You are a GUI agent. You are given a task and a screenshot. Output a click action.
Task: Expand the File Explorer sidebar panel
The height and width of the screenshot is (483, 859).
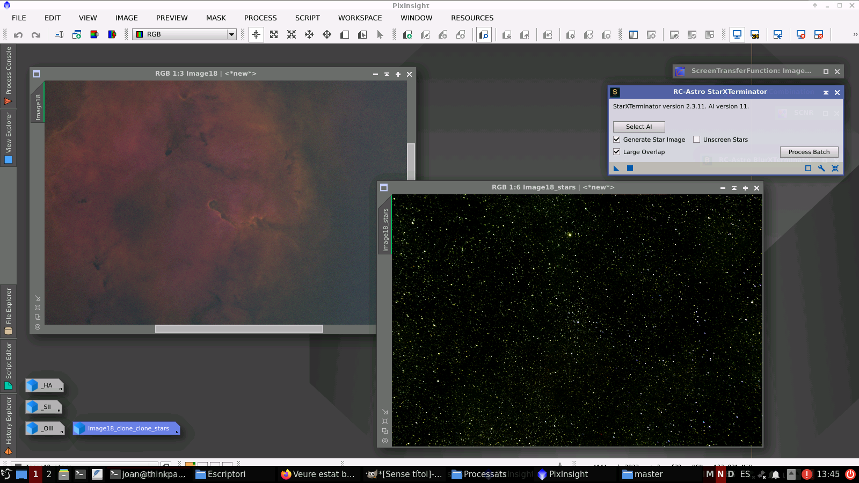8,311
